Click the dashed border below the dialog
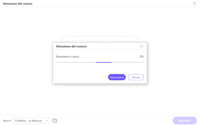 pyautogui.click(x=100, y=84)
